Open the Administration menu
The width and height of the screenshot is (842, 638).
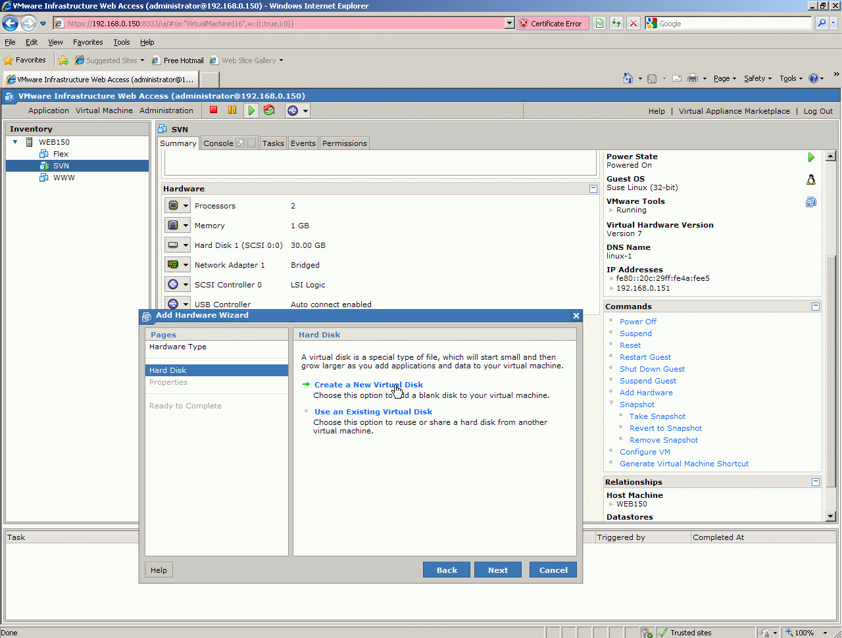pyautogui.click(x=166, y=110)
